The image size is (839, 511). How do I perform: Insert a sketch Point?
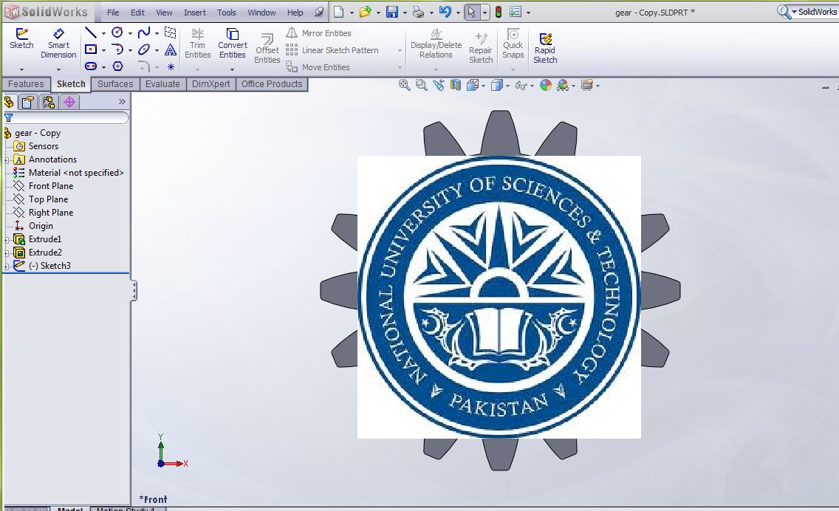coord(171,67)
